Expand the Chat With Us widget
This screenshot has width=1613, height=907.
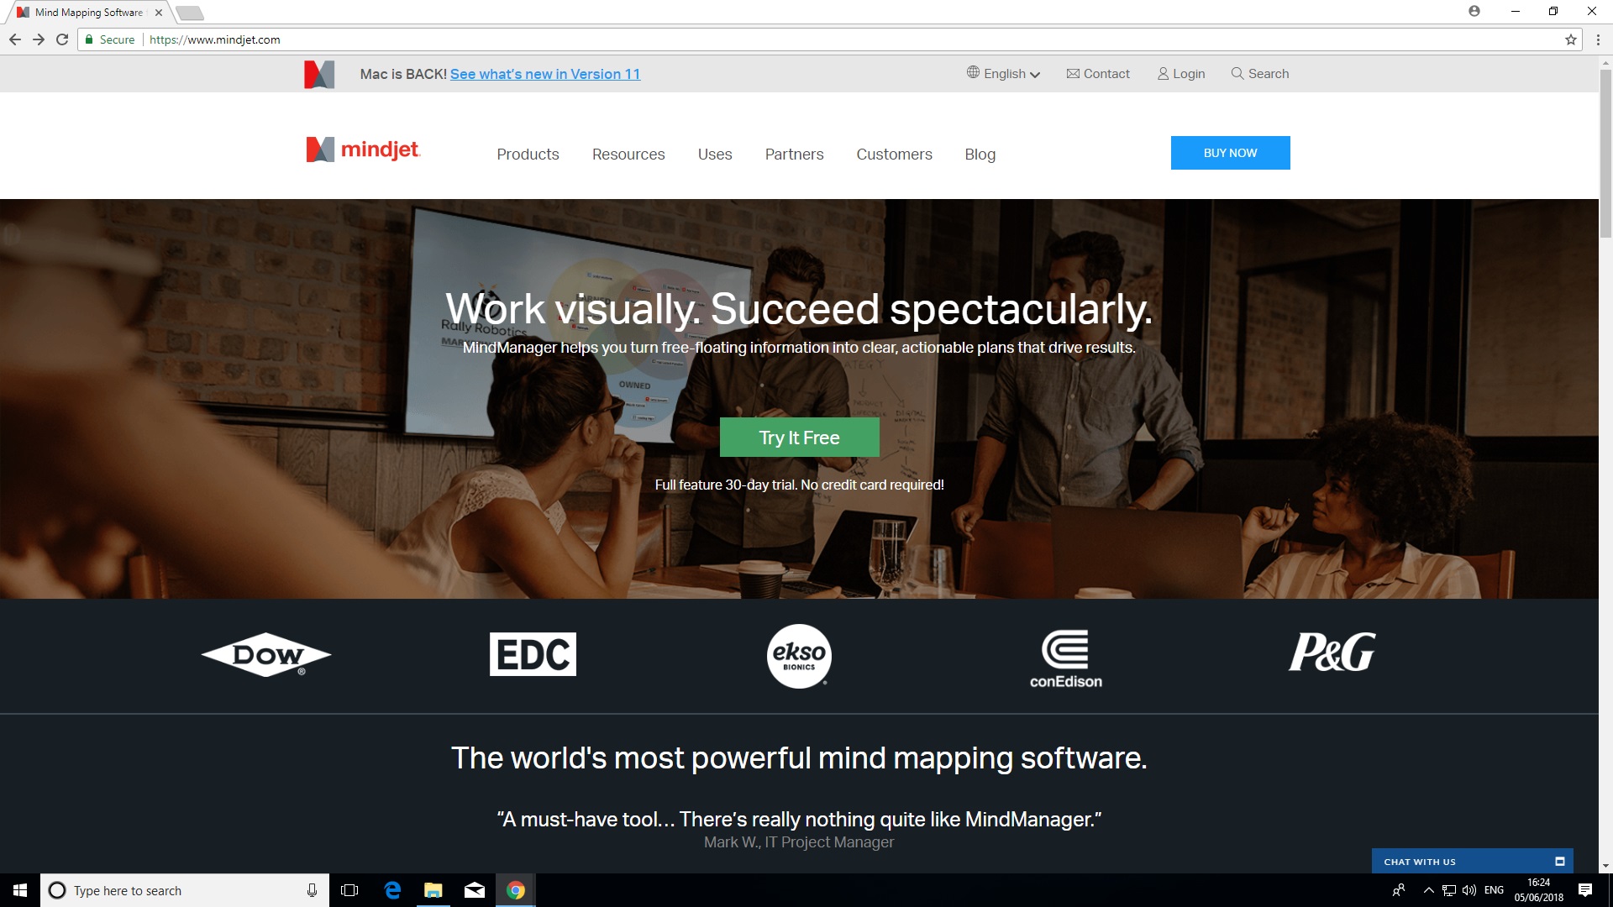1560,862
